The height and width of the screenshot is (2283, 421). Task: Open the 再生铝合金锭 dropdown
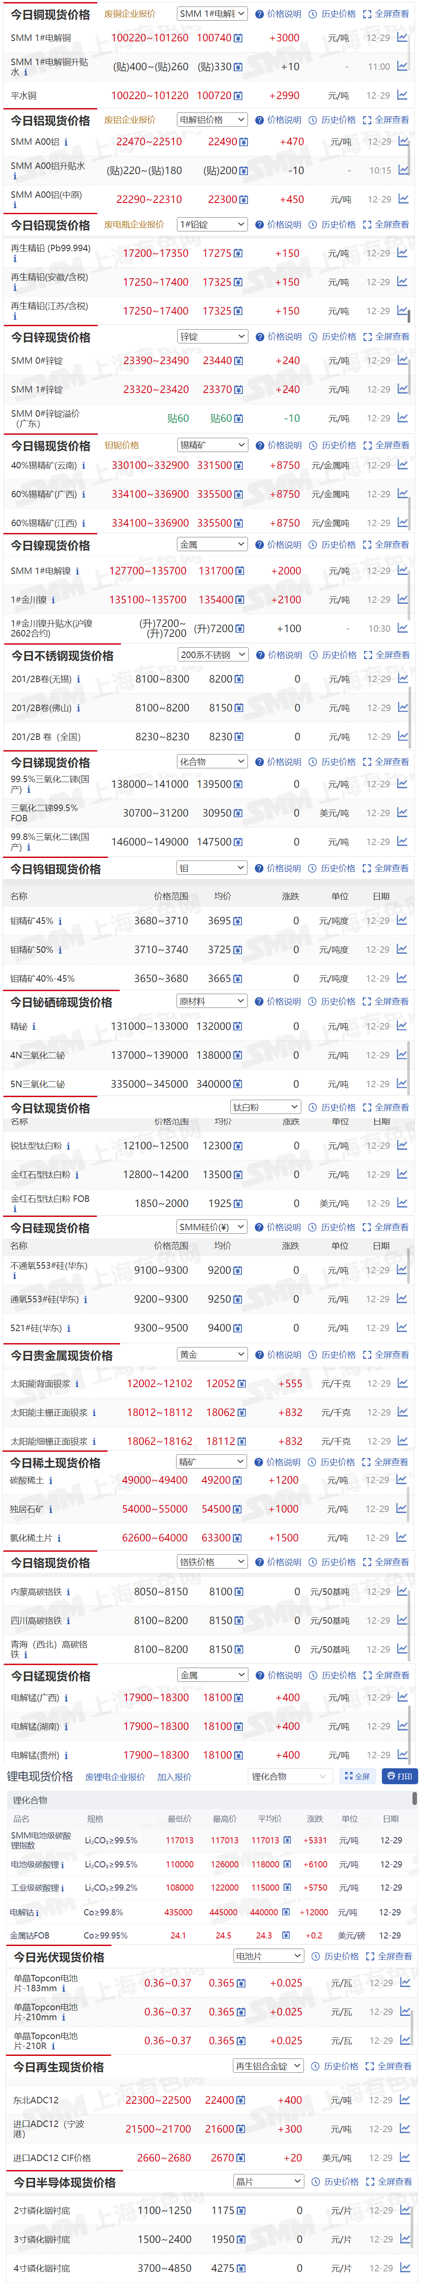[269, 2067]
